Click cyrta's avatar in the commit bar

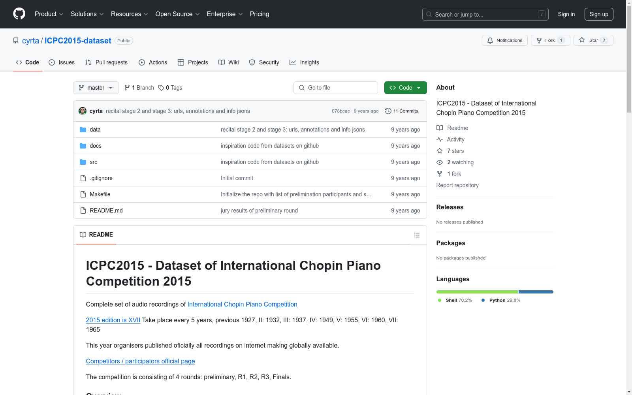(x=83, y=111)
